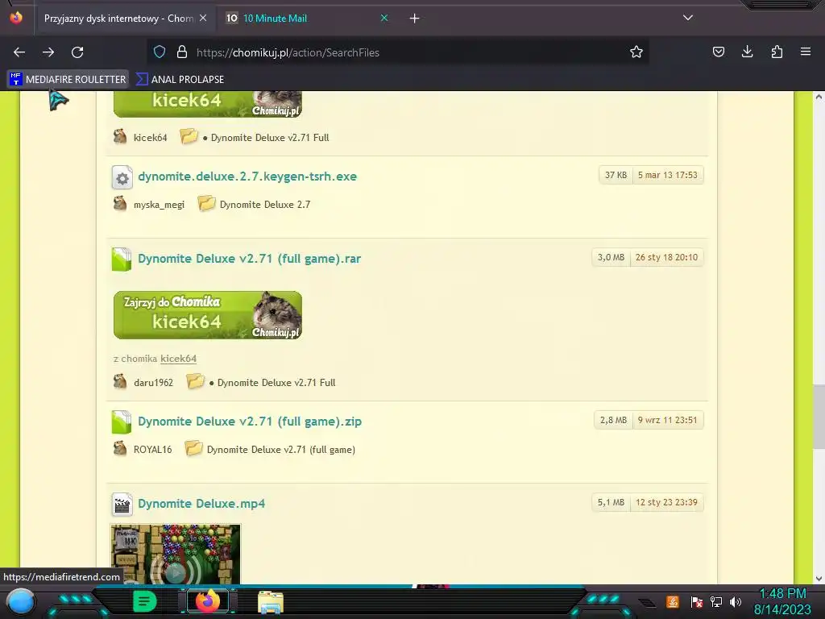Visit the daru1962 user profile

coord(153,383)
